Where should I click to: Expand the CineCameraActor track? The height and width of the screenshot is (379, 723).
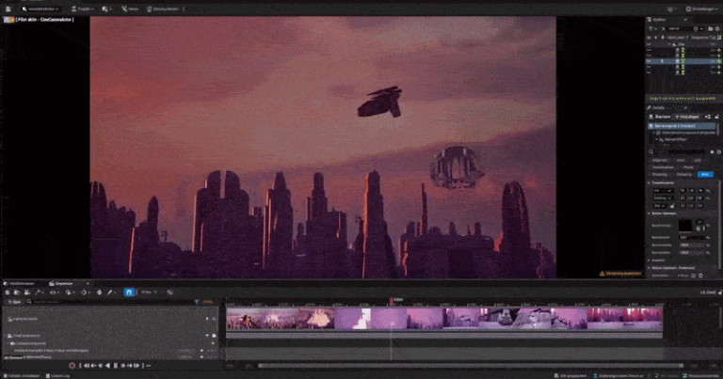[8, 335]
